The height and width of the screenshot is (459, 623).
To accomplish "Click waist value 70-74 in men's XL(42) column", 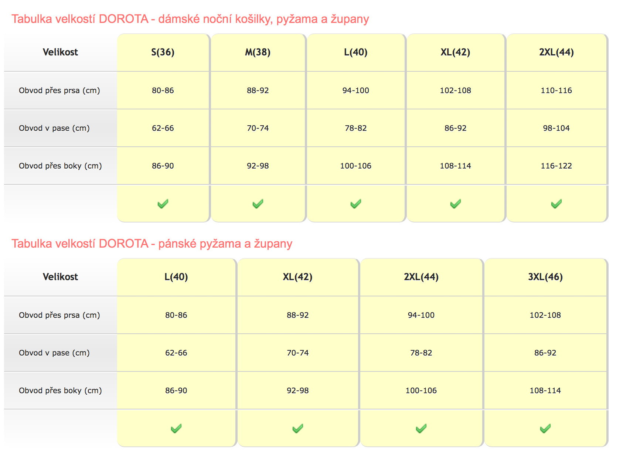I will [x=298, y=353].
